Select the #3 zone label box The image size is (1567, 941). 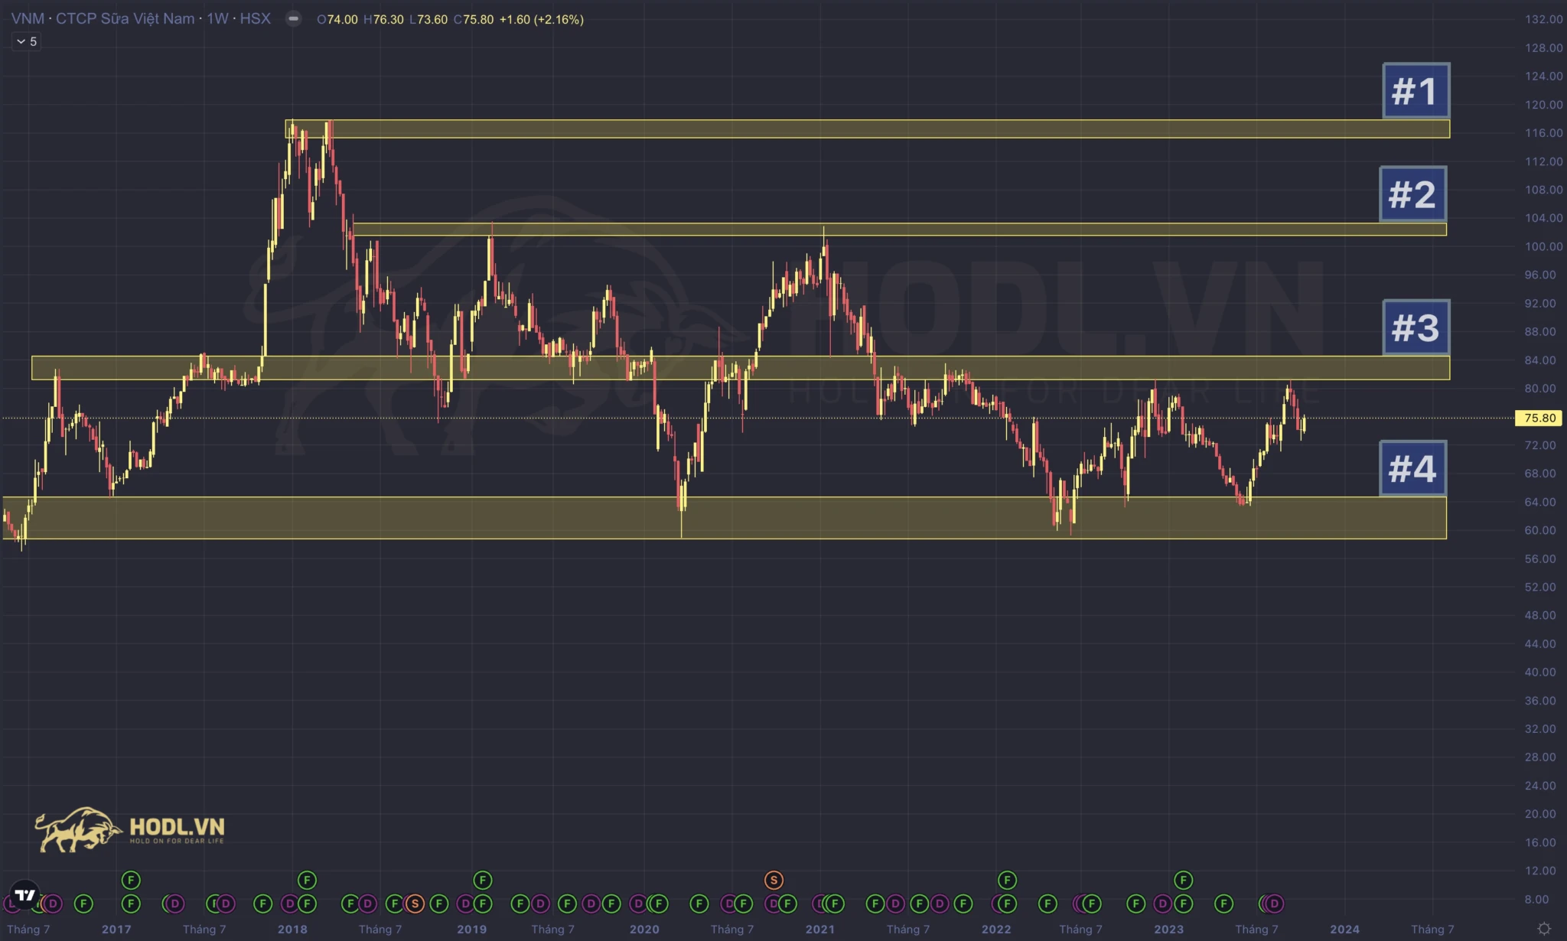click(1416, 327)
